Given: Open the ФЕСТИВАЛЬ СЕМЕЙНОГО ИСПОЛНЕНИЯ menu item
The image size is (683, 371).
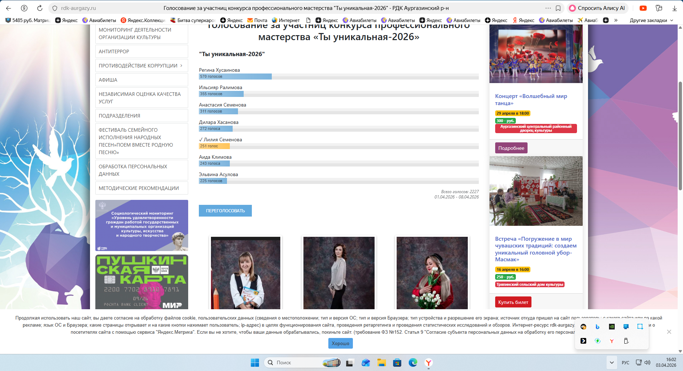Looking at the screenshot, I should (x=142, y=141).
